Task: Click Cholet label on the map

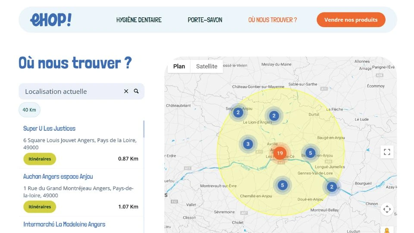Action: (x=238, y=223)
